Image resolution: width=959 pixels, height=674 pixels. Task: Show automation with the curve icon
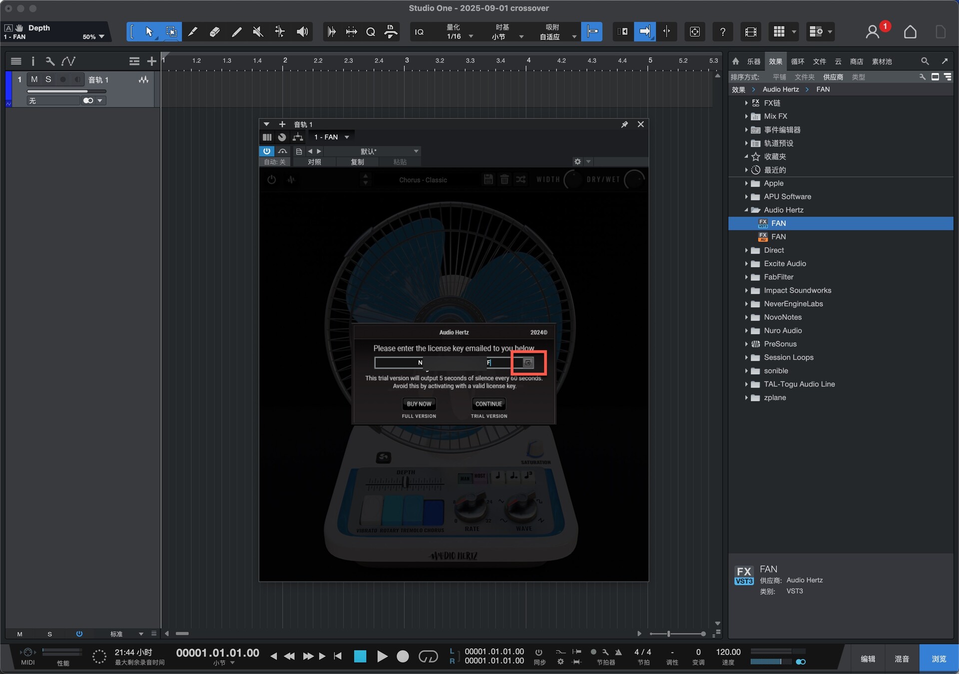point(68,61)
